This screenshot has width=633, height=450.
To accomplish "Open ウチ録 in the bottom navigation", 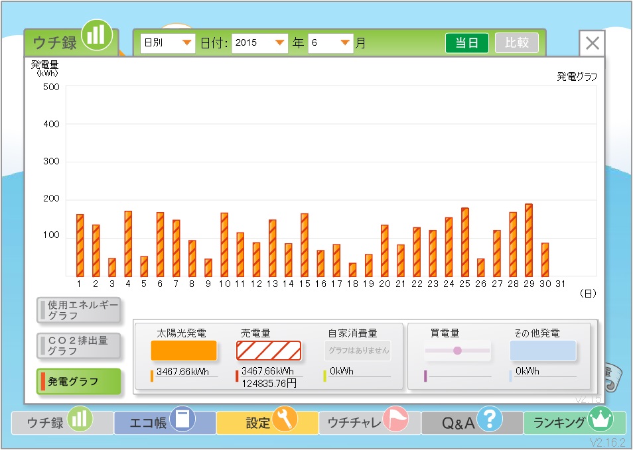I will point(62,422).
